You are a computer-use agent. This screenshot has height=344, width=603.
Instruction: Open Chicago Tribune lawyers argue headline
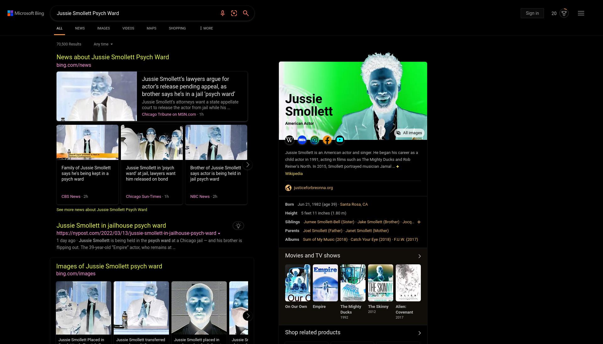[188, 87]
